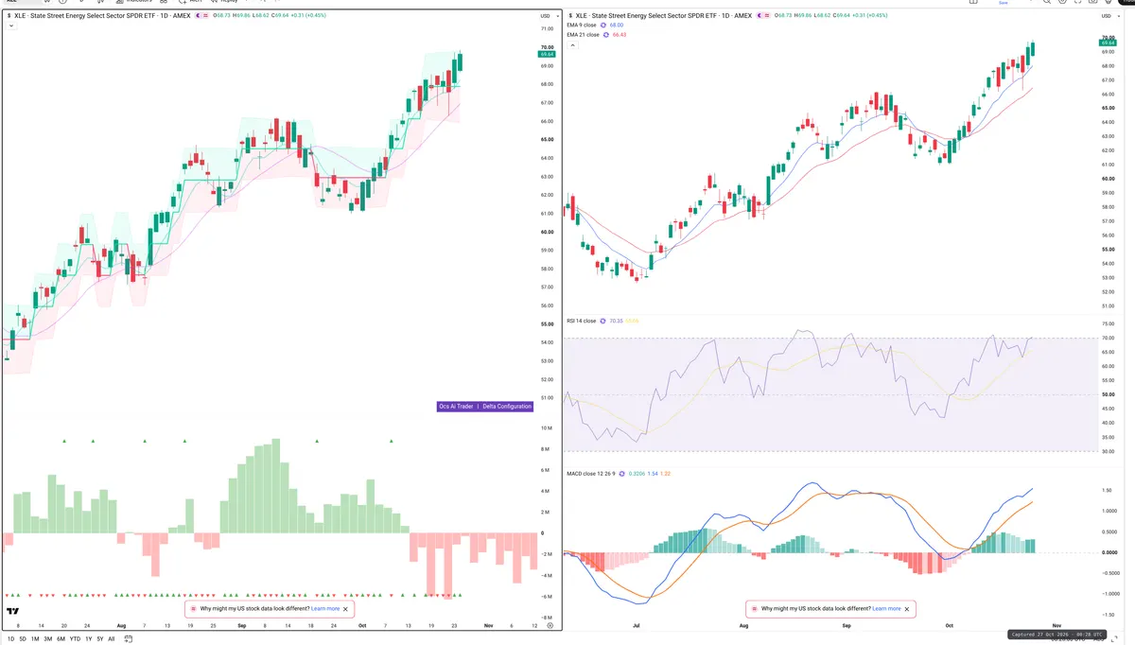Select the RSI 14 close indicator label

(x=582, y=321)
